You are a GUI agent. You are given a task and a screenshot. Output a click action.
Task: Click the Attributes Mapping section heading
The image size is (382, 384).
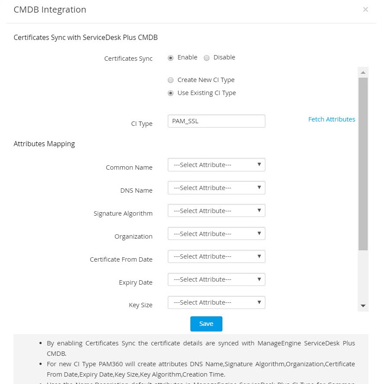pyautogui.click(x=44, y=144)
